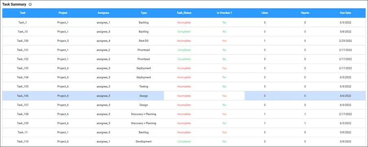Click Yes overdue value in Task_106 row
The height and width of the screenshot is (147, 368).
tap(225, 96)
